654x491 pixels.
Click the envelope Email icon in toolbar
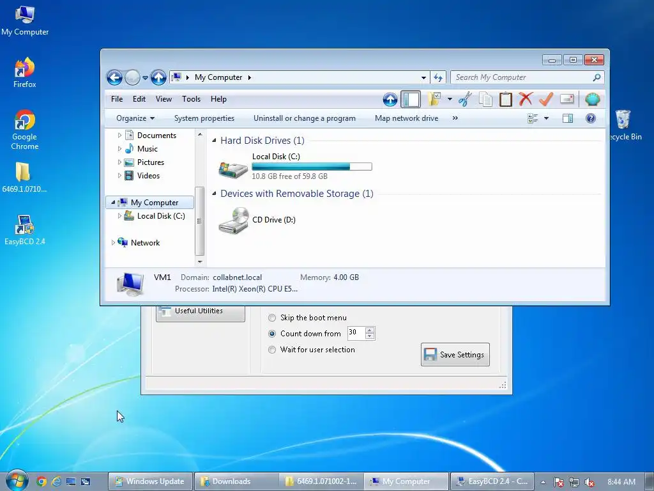pos(567,99)
